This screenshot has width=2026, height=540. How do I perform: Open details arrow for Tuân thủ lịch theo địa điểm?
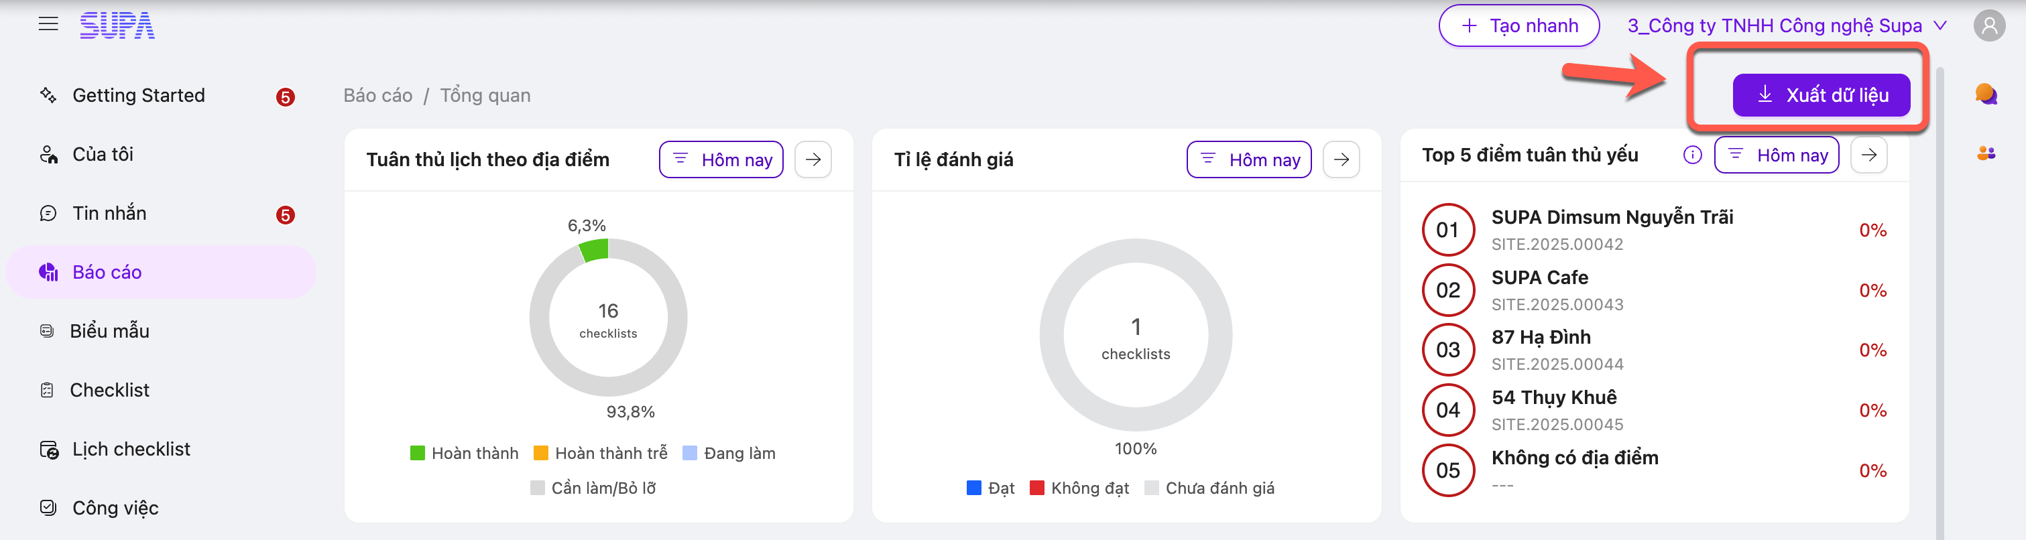click(x=813, y=159)
